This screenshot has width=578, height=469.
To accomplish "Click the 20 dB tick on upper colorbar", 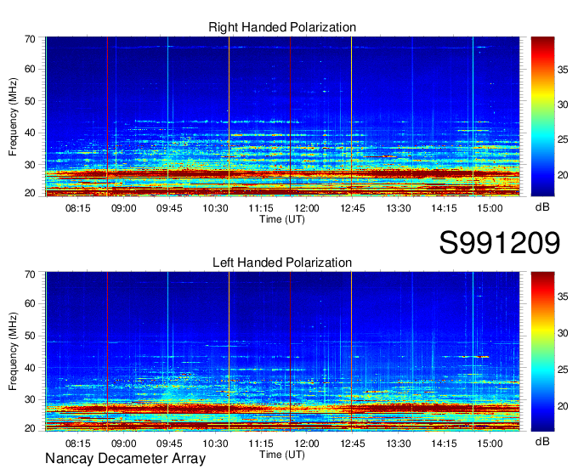I will pos(563,175).
